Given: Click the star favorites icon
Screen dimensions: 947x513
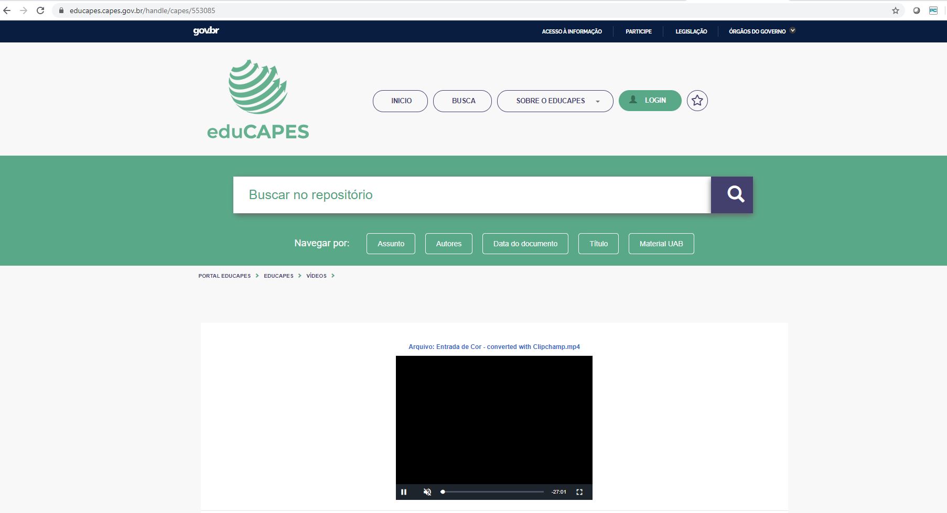Looking at the screenshot, I should (x=697, y=101).
